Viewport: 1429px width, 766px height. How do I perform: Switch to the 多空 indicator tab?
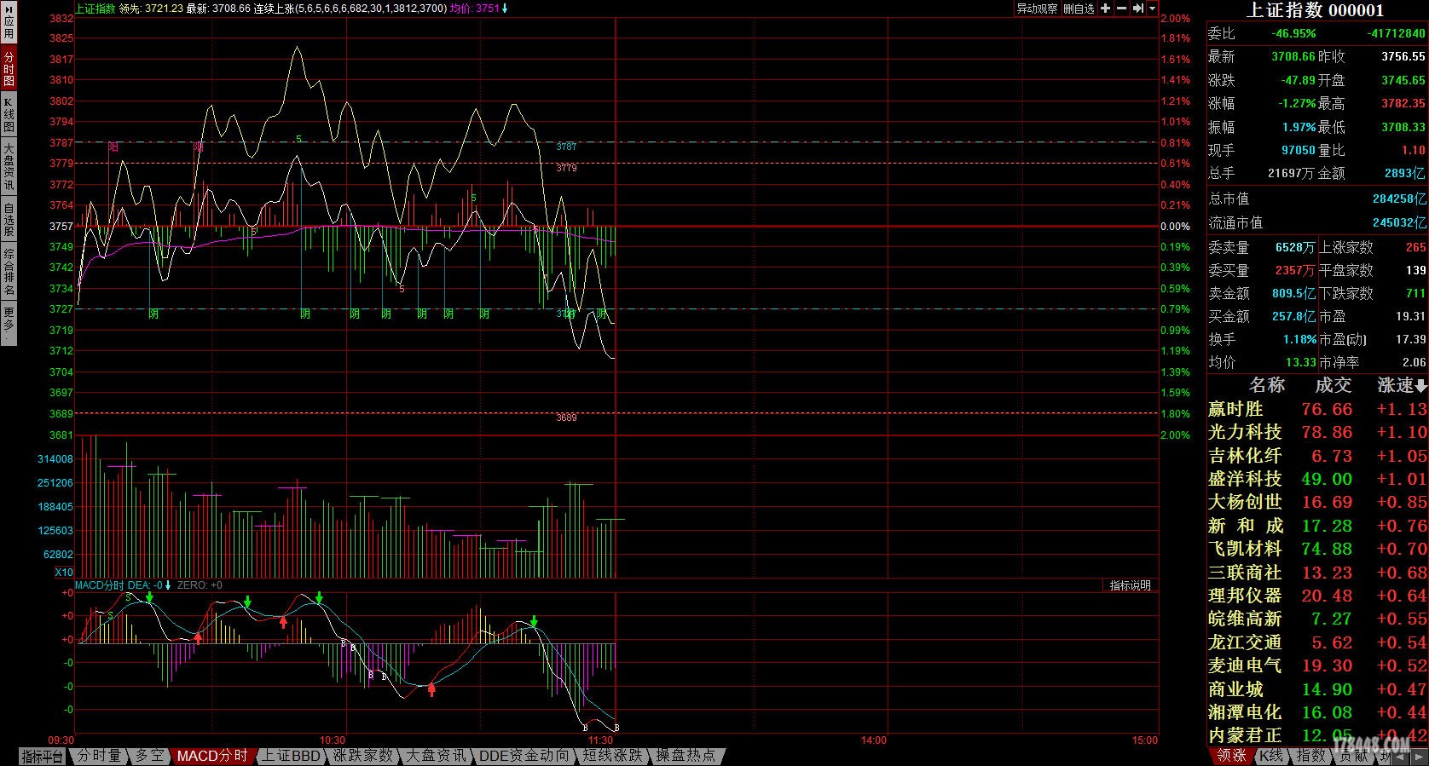[148, 757]
